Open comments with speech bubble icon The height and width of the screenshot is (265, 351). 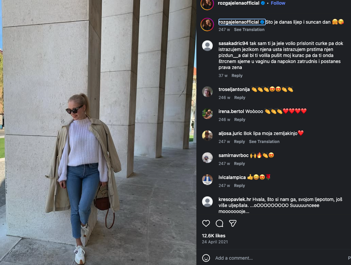pyautogui.click(x=219, y=223)
